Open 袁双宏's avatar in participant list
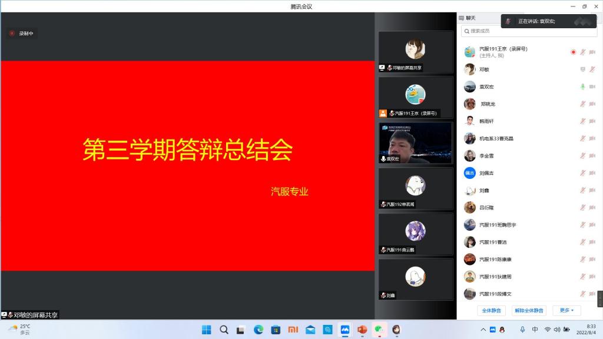Viewport: 603px width, 339px height. pos(469,87)
